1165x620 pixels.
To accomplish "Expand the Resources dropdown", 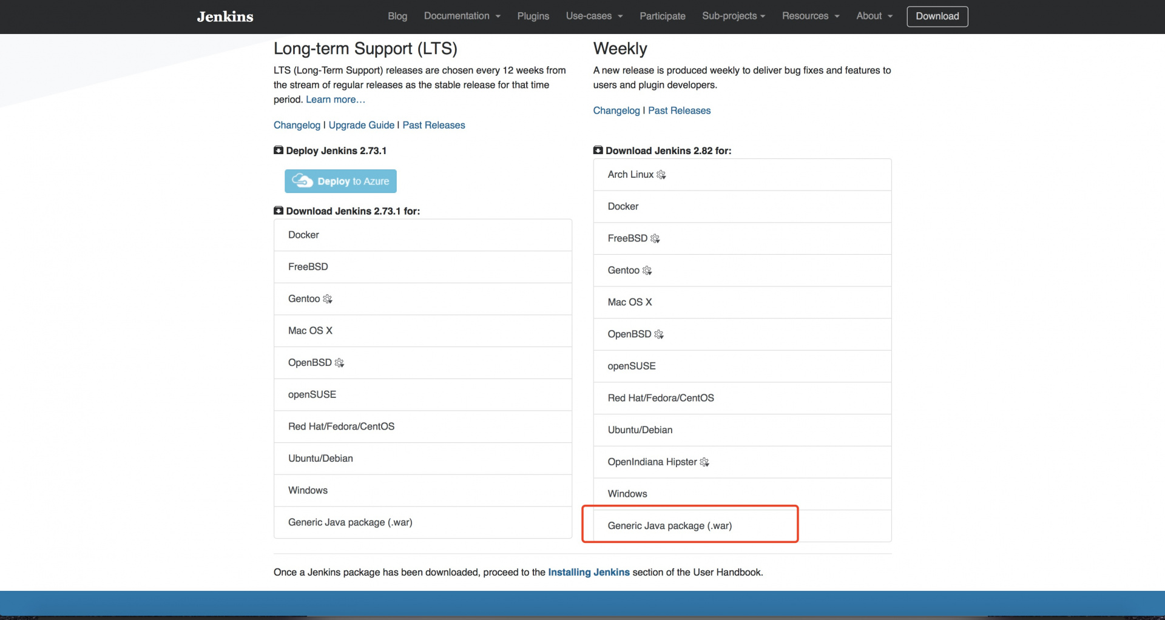I will [811, 16].
